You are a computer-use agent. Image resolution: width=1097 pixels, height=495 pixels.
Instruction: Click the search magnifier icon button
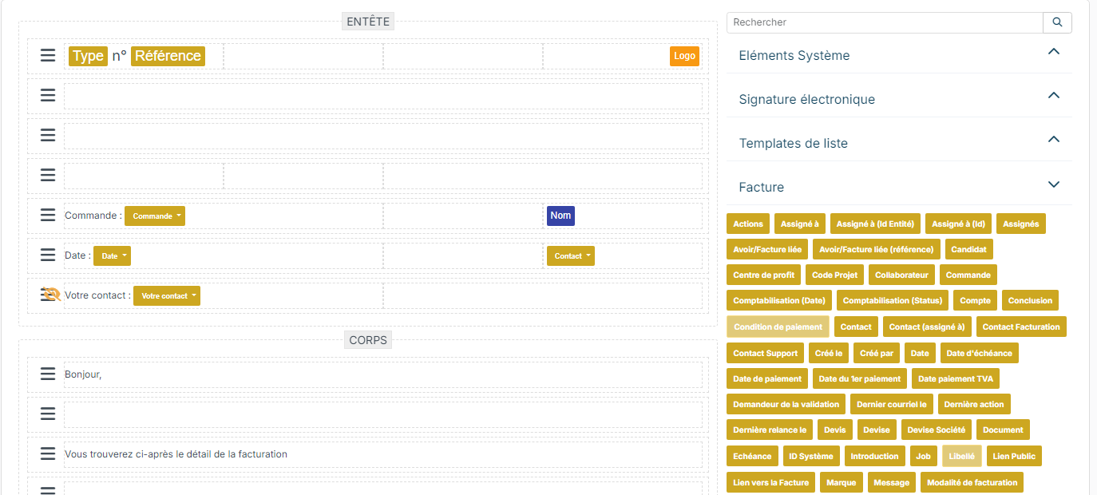pos(1057,22)
